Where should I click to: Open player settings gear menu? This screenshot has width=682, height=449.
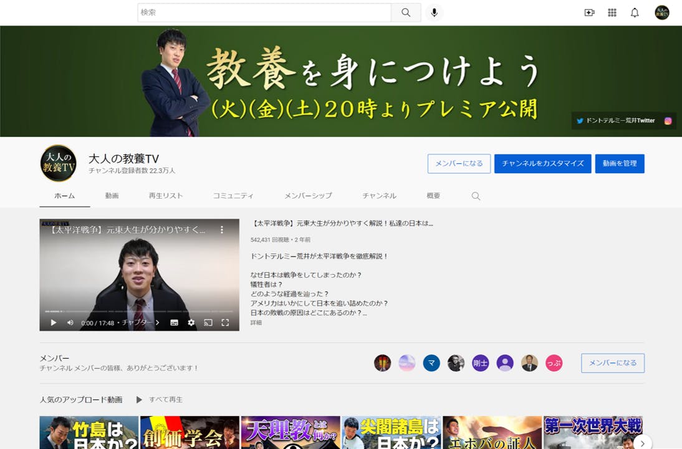click(191, 323)
